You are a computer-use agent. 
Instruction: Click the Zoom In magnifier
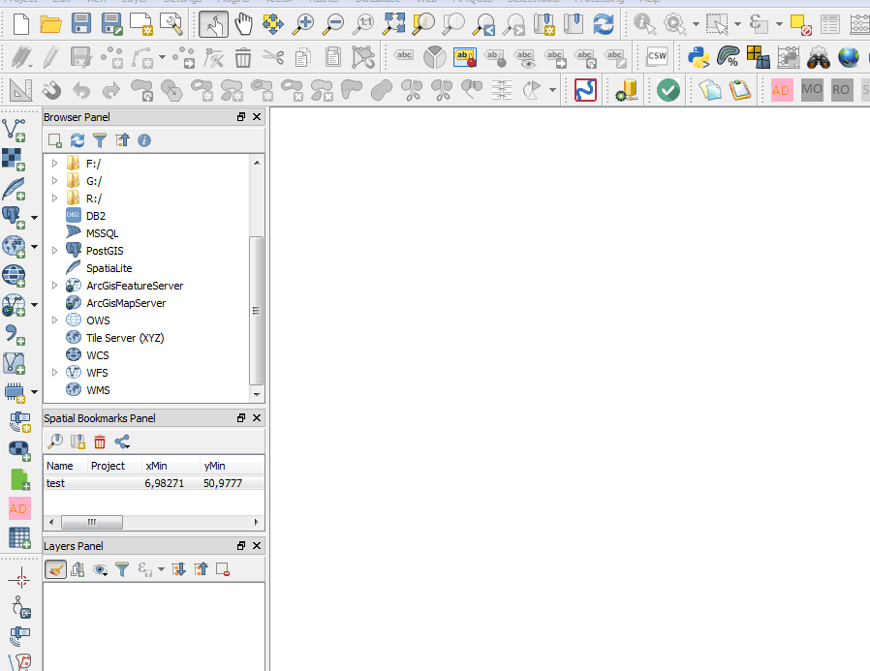tap(303, 24)
